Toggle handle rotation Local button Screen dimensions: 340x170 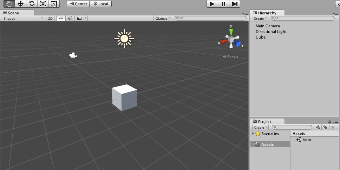point(100,4)
